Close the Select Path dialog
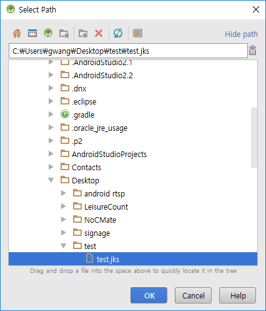 pyautogui.click(x=256, y=9)
